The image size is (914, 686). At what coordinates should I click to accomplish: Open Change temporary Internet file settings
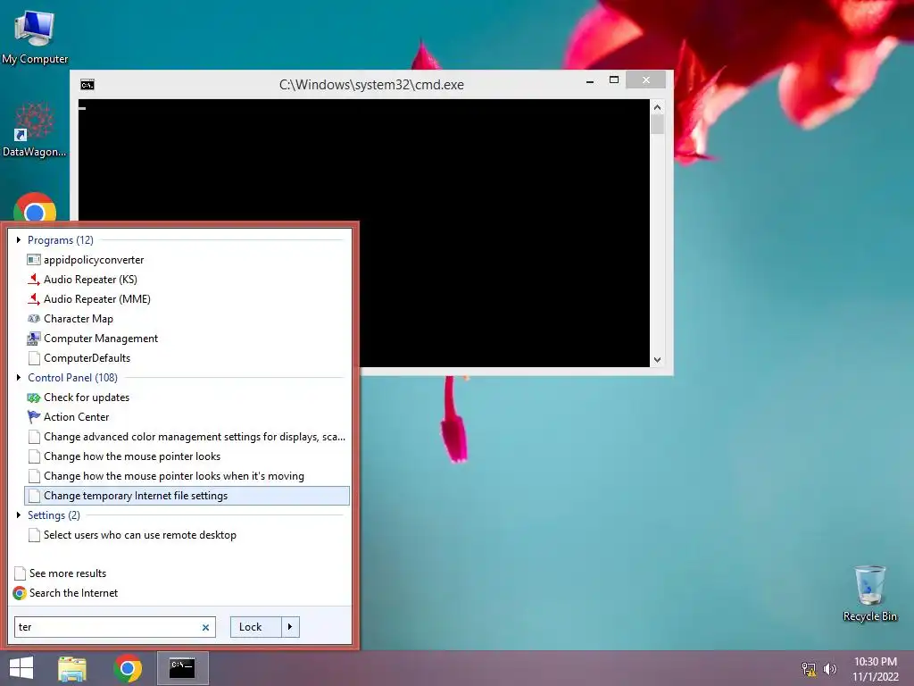coord(187,496)
